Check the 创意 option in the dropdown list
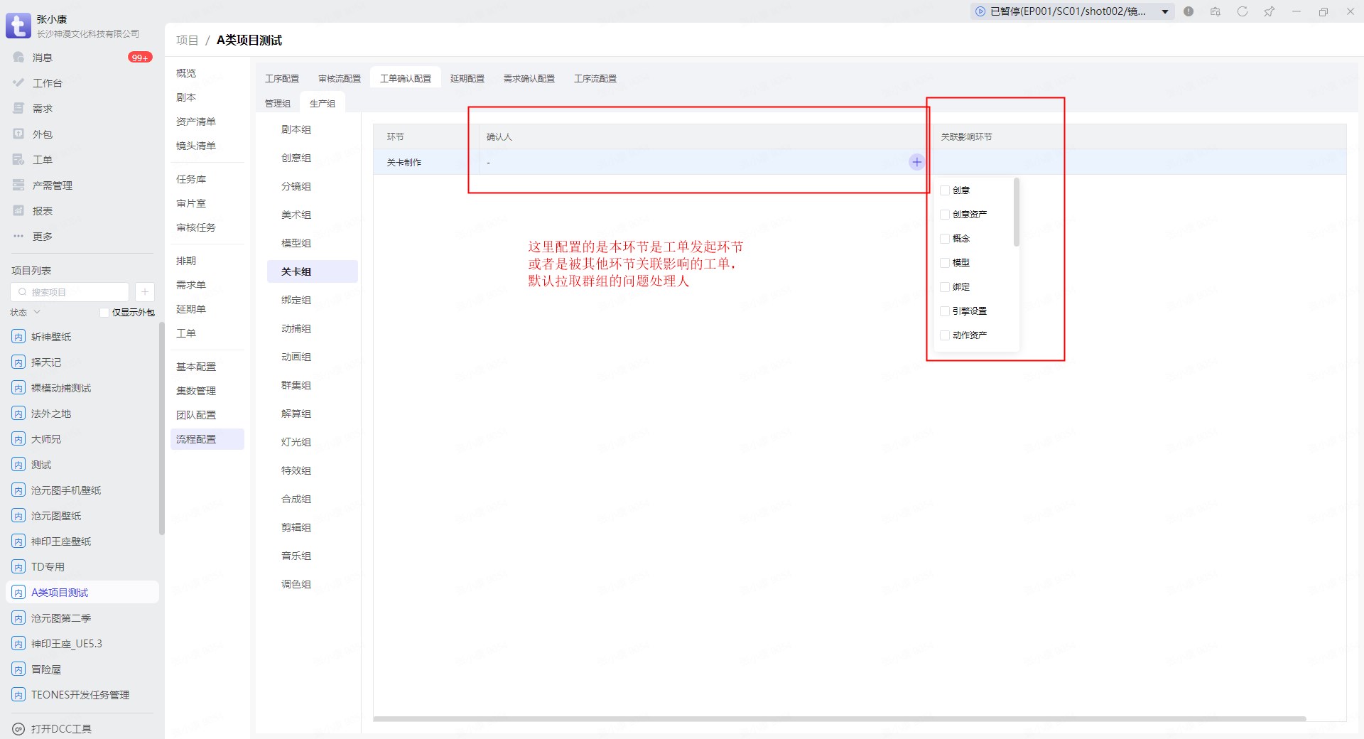This screenshot has height=739, width=1364. (x=945, y=190)
